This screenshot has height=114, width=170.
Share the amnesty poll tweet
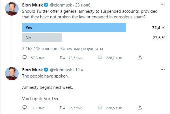(x=139, y=58)
